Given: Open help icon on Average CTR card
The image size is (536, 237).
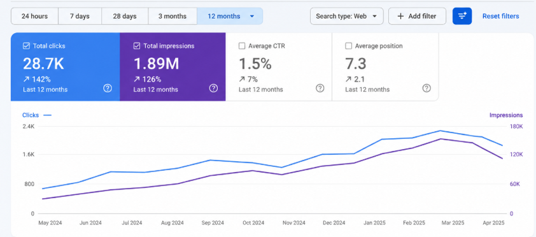Looking at the screenshot, I should [320, 88].
